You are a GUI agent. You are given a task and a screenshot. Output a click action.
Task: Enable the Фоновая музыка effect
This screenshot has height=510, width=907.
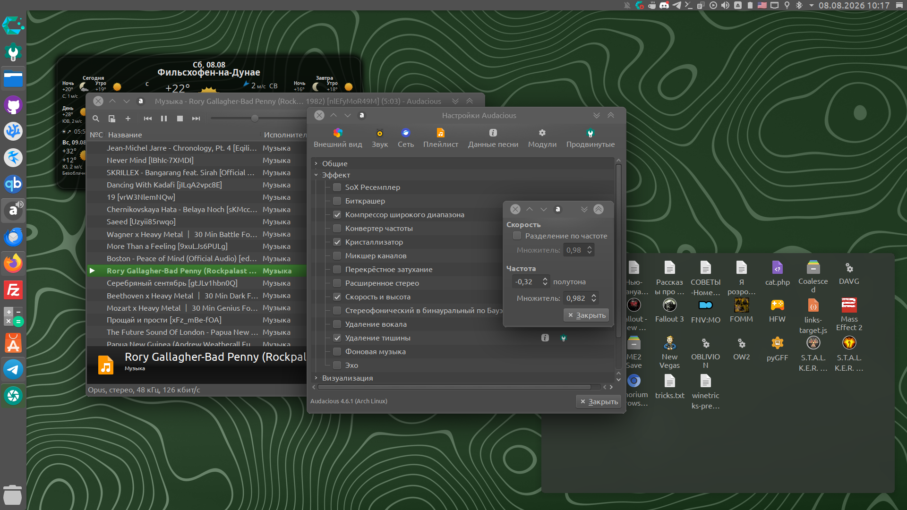click(337, 352)
